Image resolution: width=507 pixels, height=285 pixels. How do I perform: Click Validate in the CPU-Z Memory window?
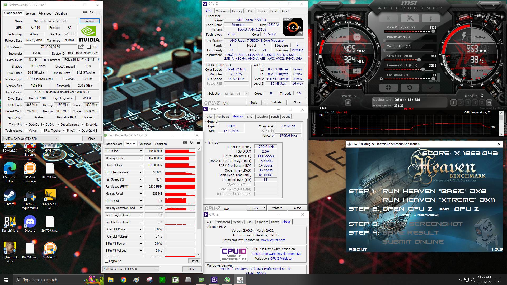coord(277,208)
